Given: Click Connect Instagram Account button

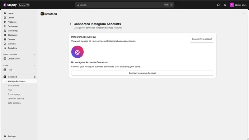Looking at the screenshot, I should click(x=143, y=73).
